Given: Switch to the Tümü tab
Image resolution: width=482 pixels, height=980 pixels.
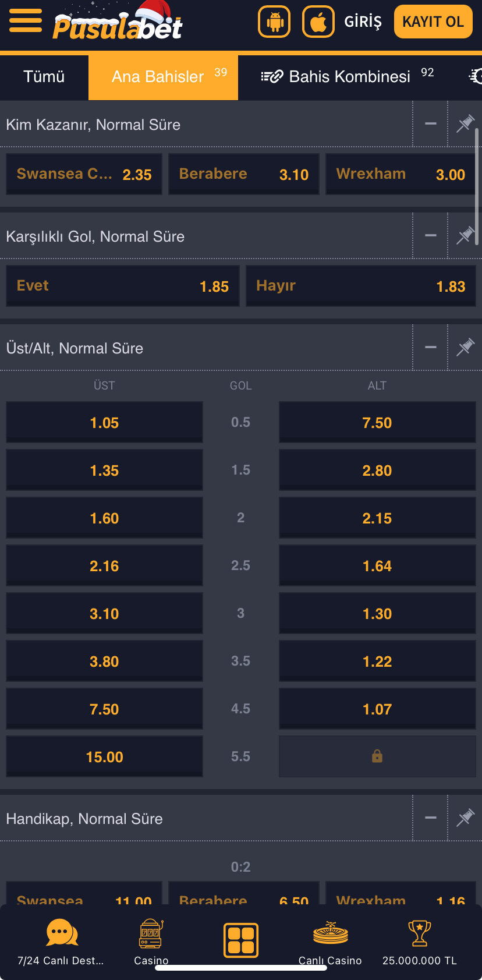Looking at the screenshot, I should [44, 77].
